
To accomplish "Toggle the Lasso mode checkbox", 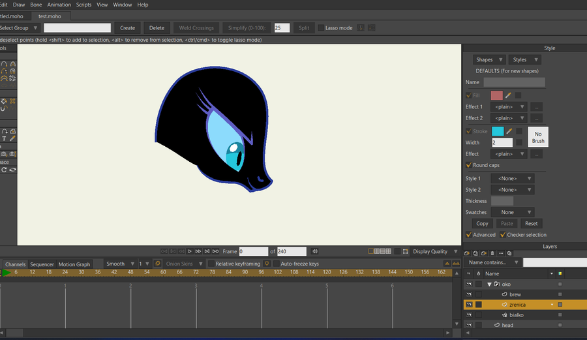I will pyautogui.click(x=321, y=27).
